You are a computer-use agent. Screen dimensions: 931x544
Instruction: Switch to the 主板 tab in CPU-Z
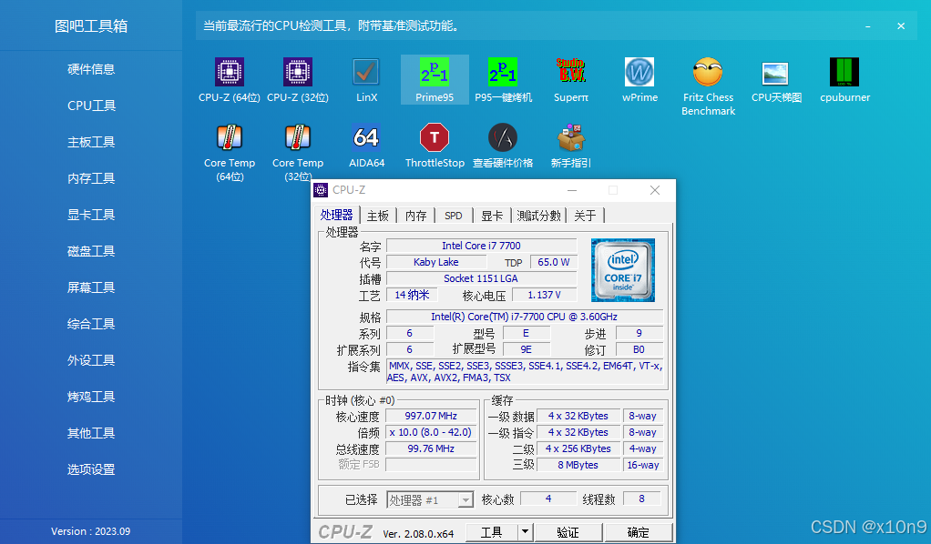click(x=378, y=216)
